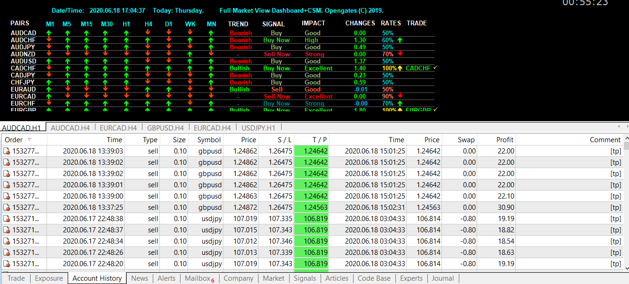Open the Signals tab
The height and width of the screenshot is (284, 629).
(305, 278)
